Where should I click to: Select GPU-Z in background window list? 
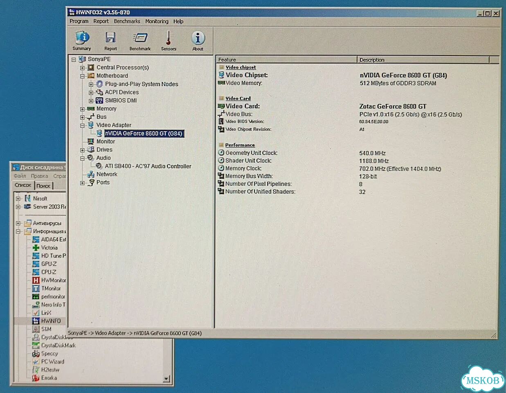tap(49, 264)
